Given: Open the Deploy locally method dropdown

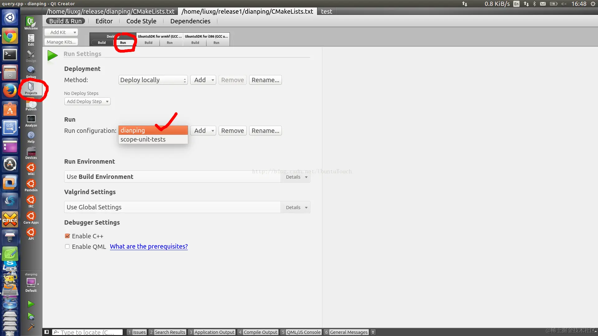Looking at the screenshot, I should coord(153,80).
